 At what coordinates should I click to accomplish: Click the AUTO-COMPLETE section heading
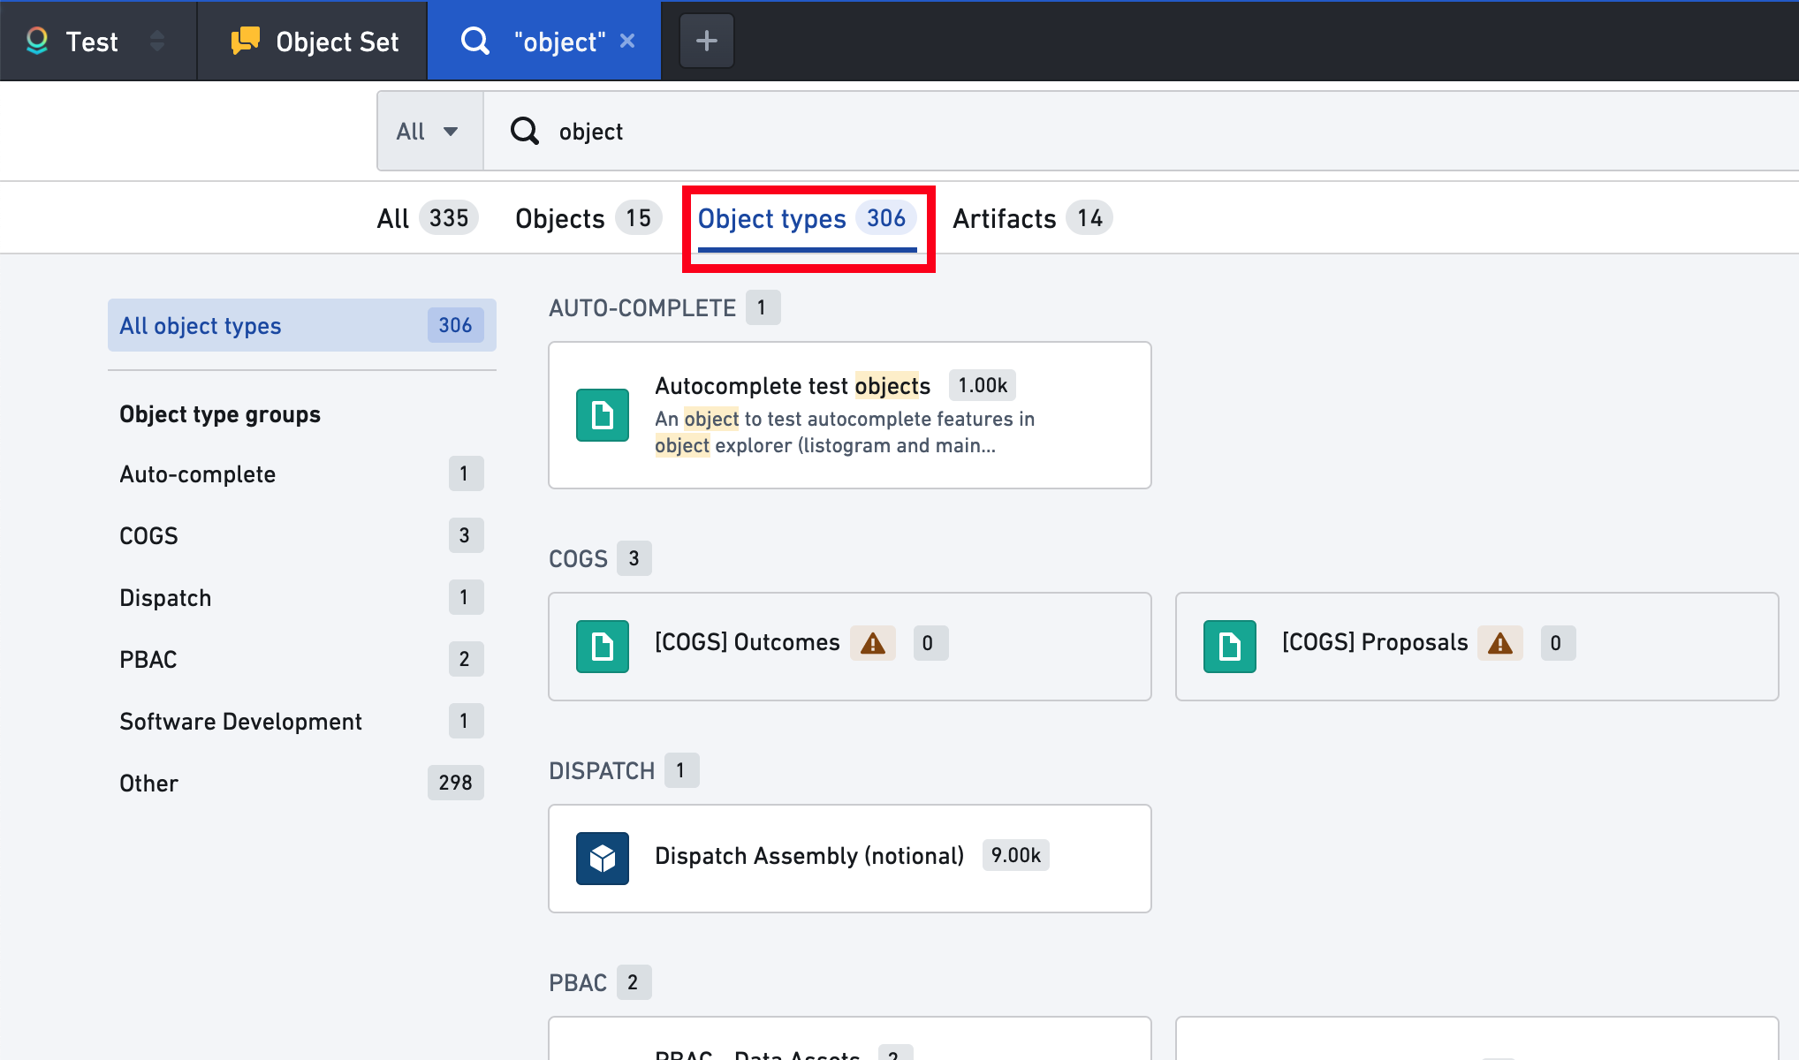pyautogui.click(x=642, y=308)
